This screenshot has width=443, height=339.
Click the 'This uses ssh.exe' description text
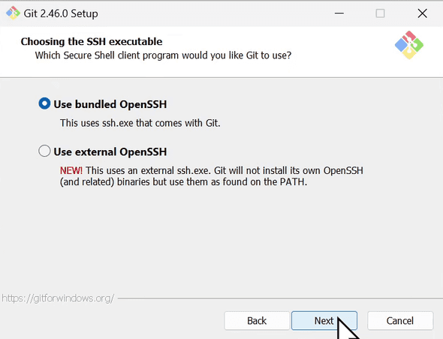[140, 123]
